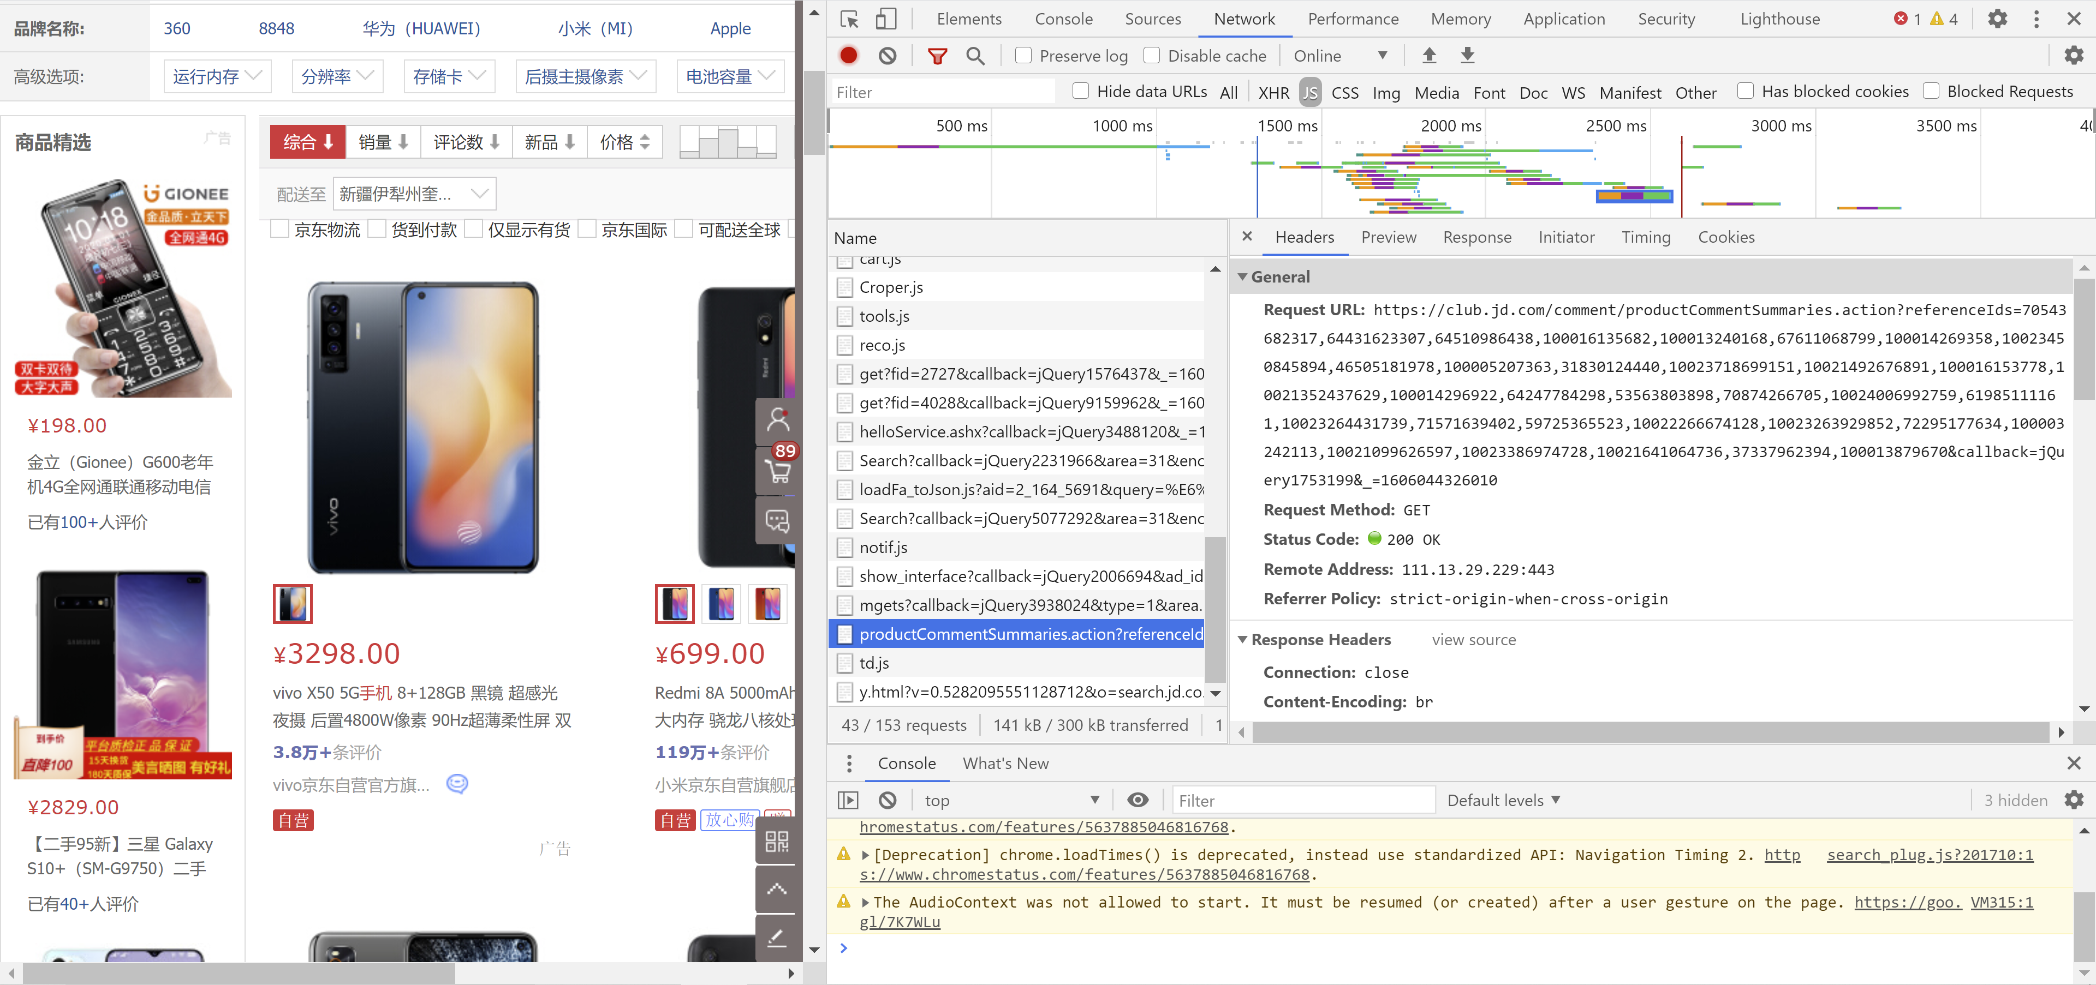
Task: Switch to the Performance tab
Action: (1353, 19)
